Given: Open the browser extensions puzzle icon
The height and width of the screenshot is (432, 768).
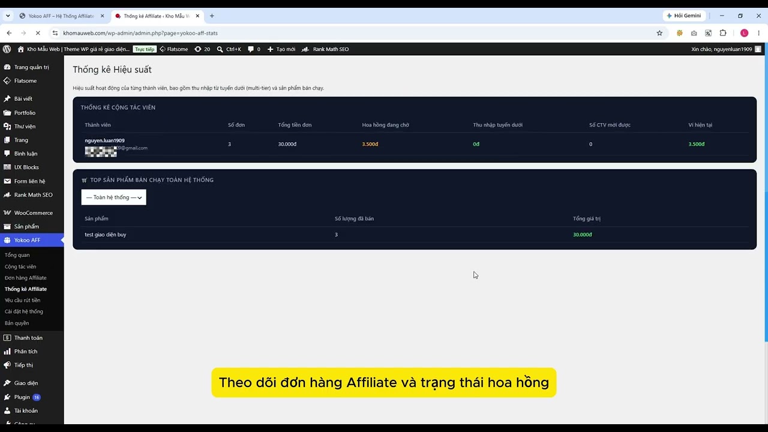Looking at the screenshot, I should 723,33.
